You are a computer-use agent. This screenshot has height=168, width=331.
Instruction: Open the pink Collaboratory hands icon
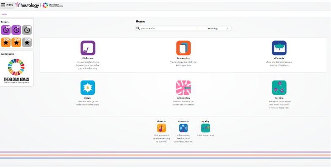click(x=183, y=88)
